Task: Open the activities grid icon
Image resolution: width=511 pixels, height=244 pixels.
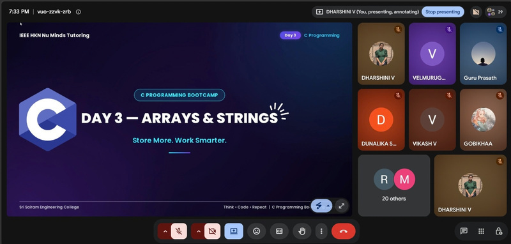Action: click(x=481, y=231)
